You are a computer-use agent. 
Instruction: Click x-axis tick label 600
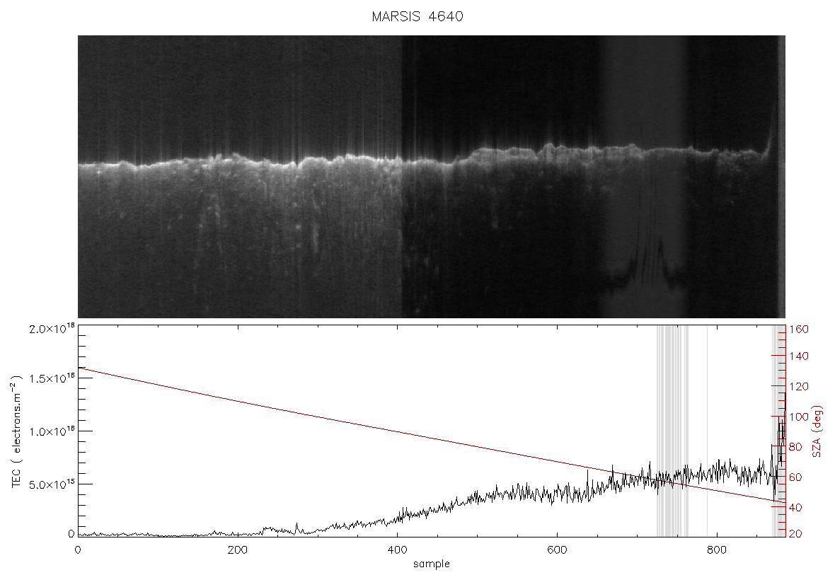[557, 550]
